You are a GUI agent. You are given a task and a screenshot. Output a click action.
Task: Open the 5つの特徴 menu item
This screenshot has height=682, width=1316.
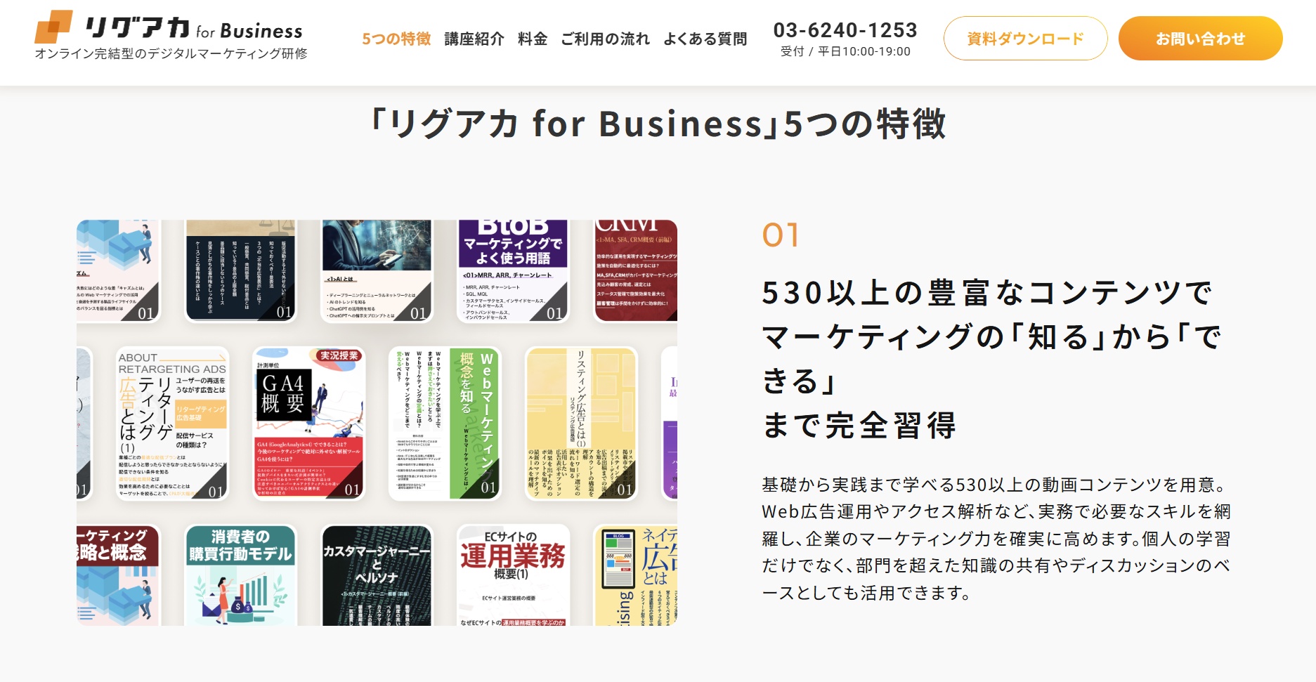click(396, 39)
